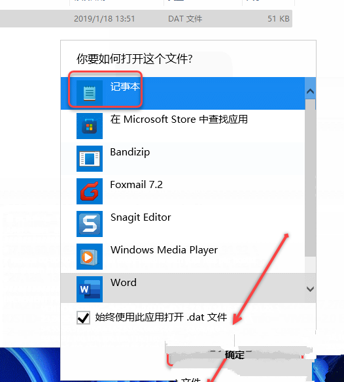The image size is (344, 382).
Task: Choose the Bandizip icon
Action: click(90, 159)
